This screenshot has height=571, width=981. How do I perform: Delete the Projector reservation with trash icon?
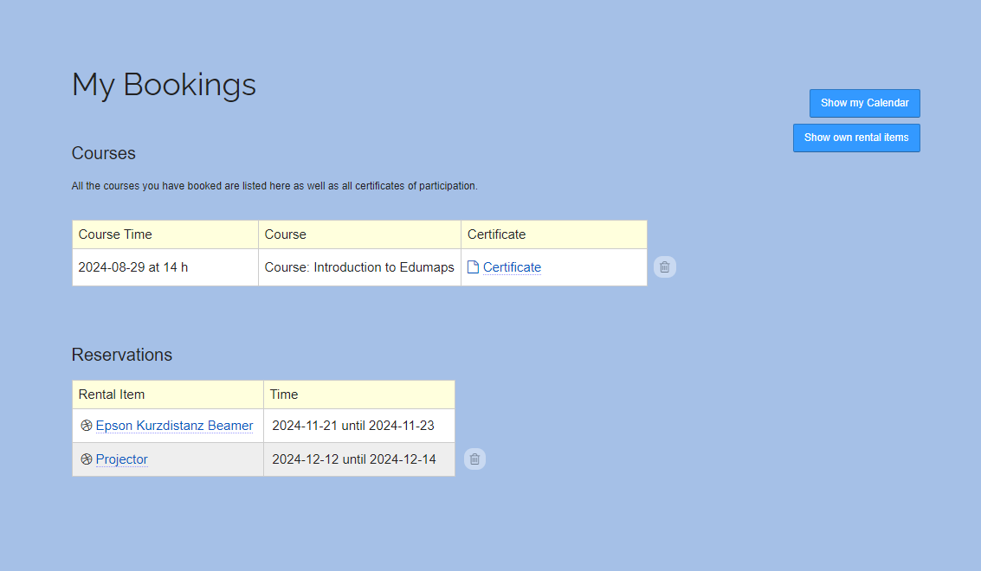[x=474, y=459]
